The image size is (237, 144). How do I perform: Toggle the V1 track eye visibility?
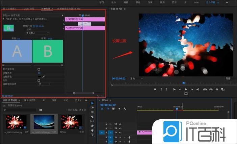click(x=120, y=133)
